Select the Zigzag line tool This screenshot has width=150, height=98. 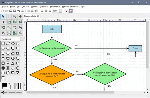[x=20, y=27]
